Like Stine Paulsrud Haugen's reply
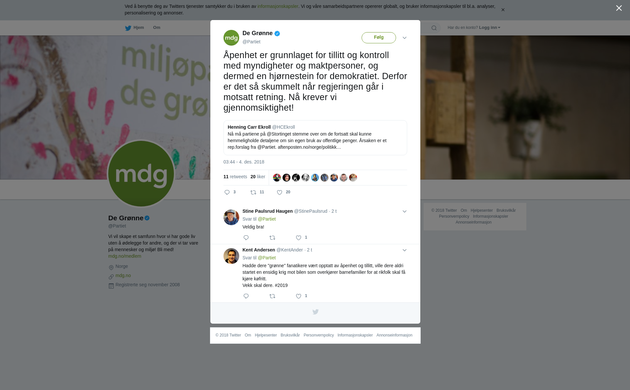The height and width of the screenshot is (390, 630). pos(299,238)
